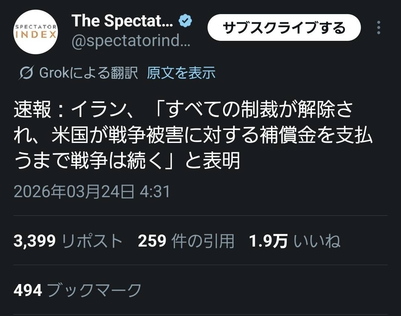Open the three-dot more options menu
Viewport: 401px width, 316px height.
coord(378,28)
